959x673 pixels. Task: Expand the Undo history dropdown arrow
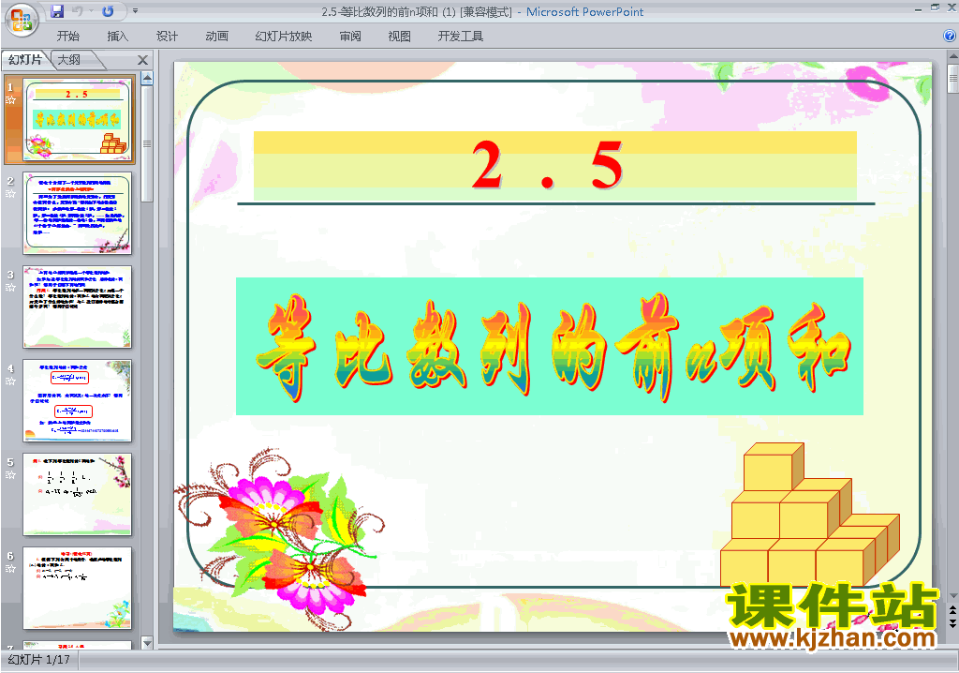[x=91, y=11]
